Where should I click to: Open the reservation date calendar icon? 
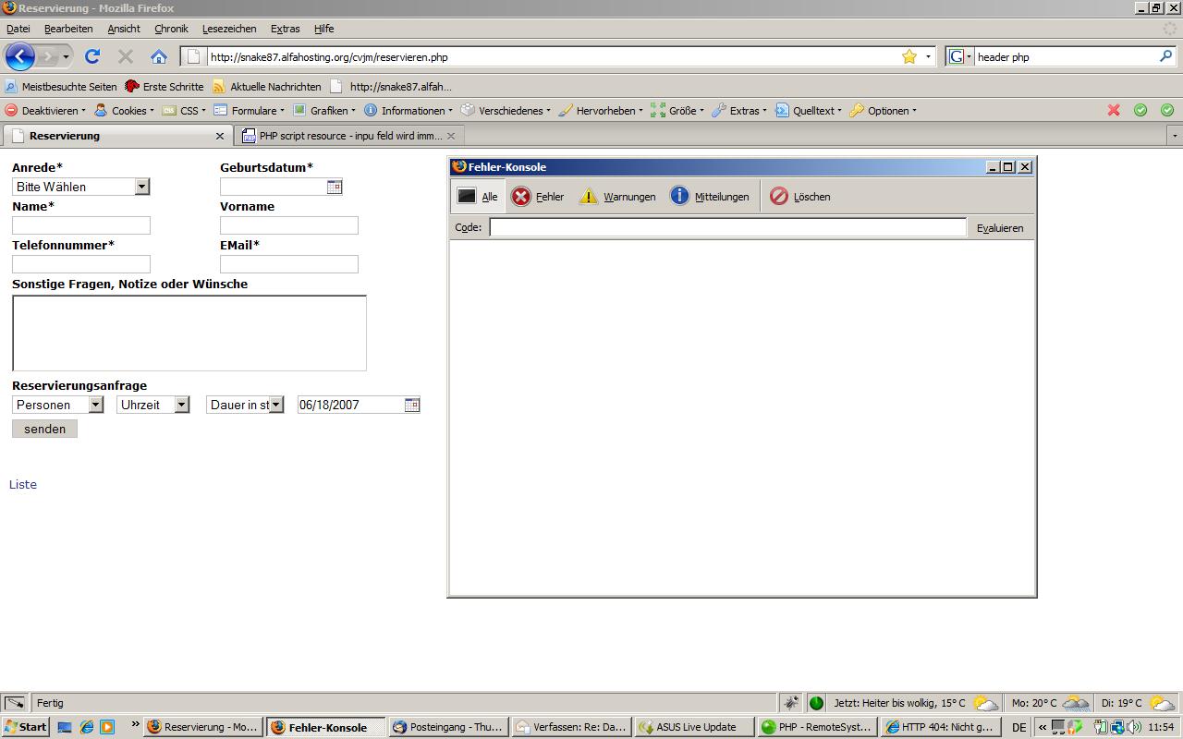coord(412,405)
